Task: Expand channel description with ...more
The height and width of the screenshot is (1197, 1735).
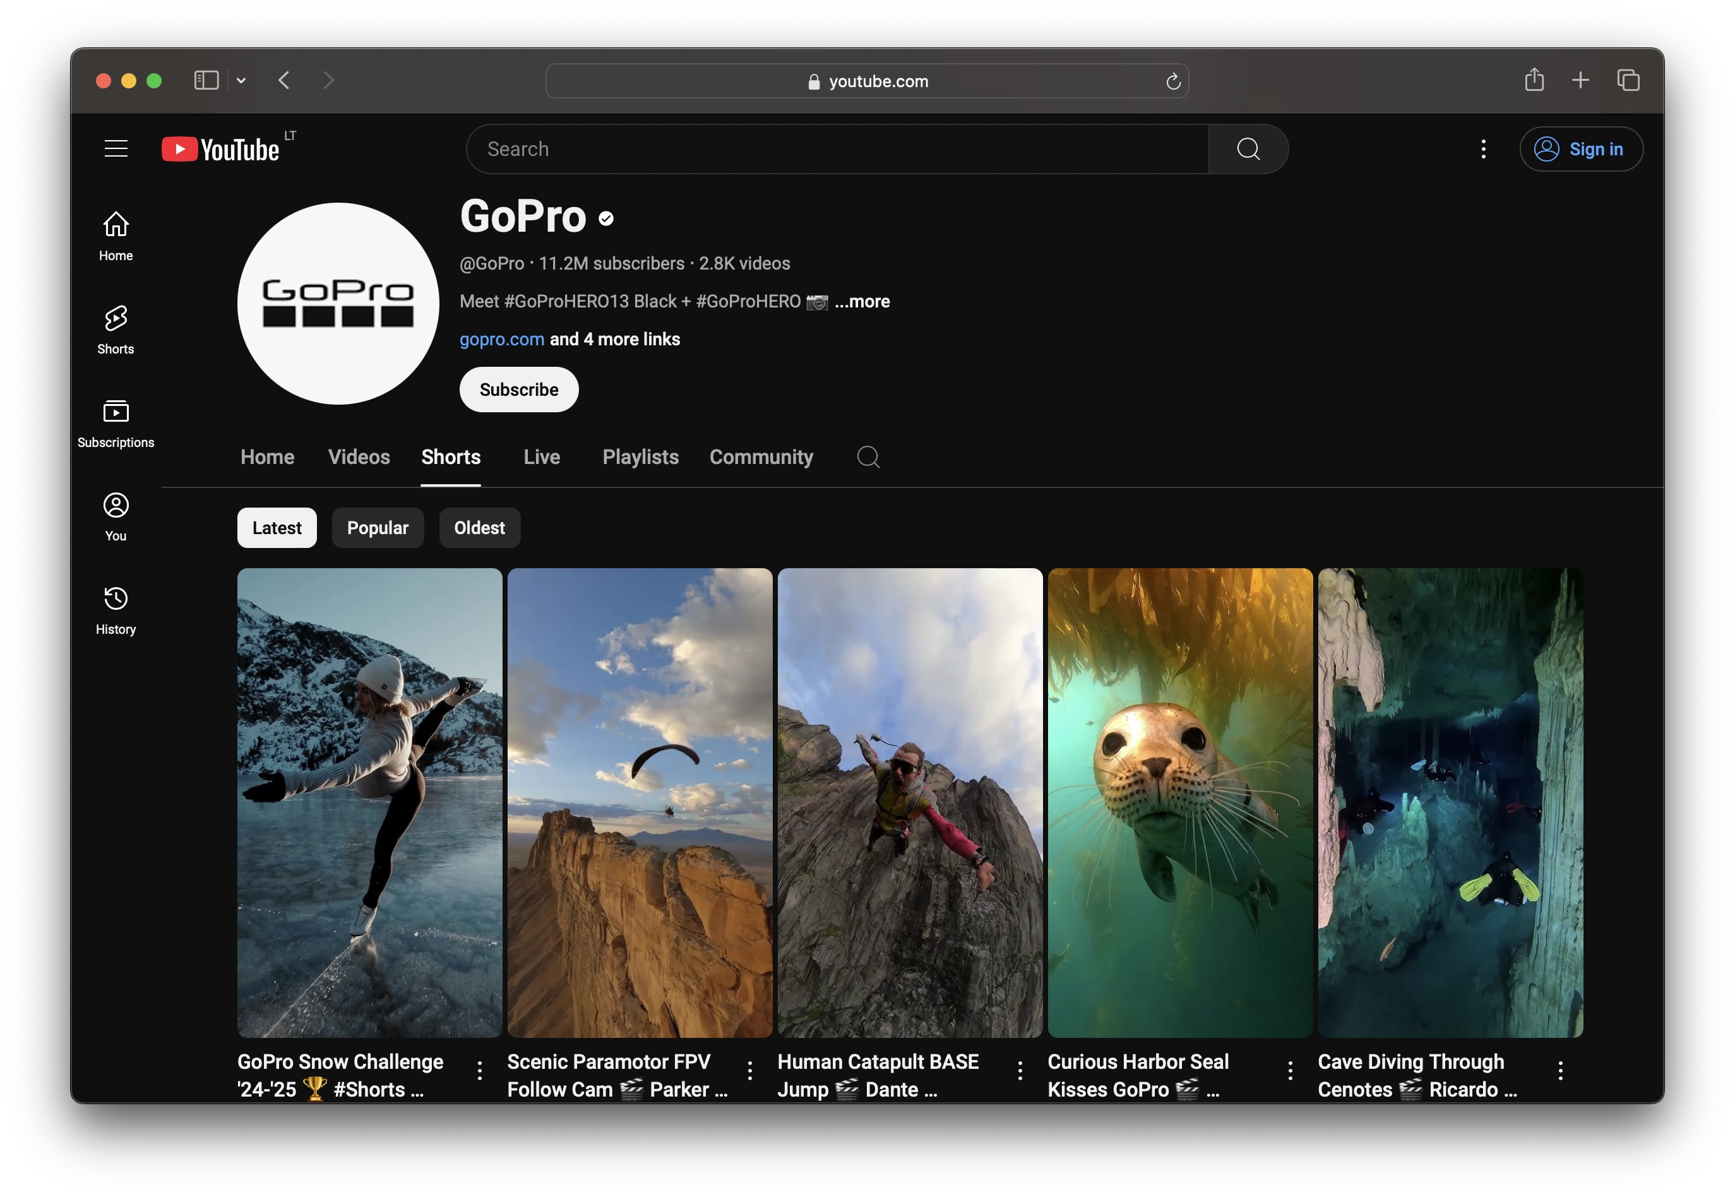Action: tap(862, 302)
